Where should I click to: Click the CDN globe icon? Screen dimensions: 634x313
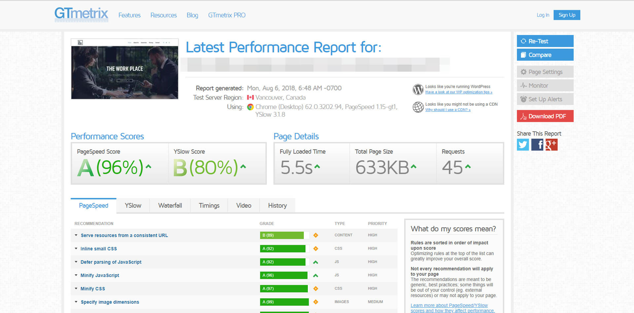point(418,107)
